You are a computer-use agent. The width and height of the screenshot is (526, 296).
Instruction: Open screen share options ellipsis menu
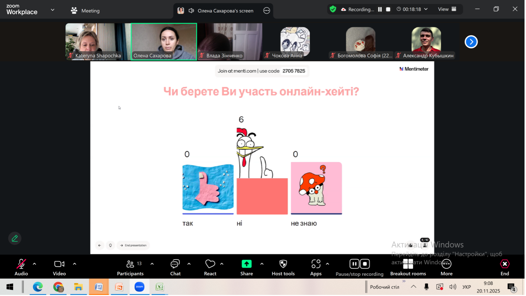(x=267, y=11)
